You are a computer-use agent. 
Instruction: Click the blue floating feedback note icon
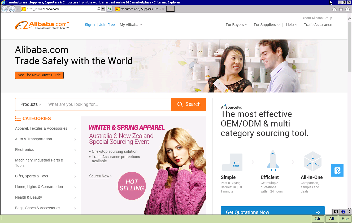[337, 170]
